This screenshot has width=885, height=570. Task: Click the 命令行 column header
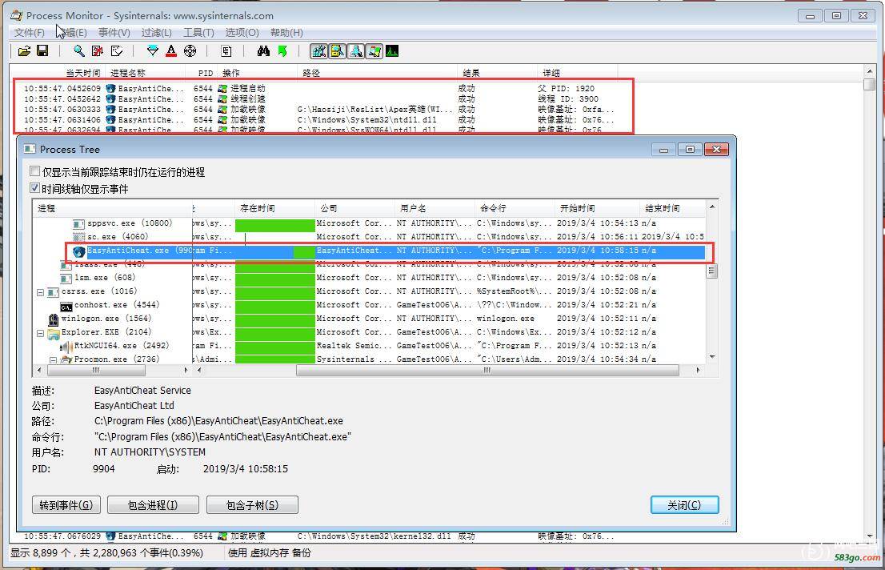(x=515, y=208)
